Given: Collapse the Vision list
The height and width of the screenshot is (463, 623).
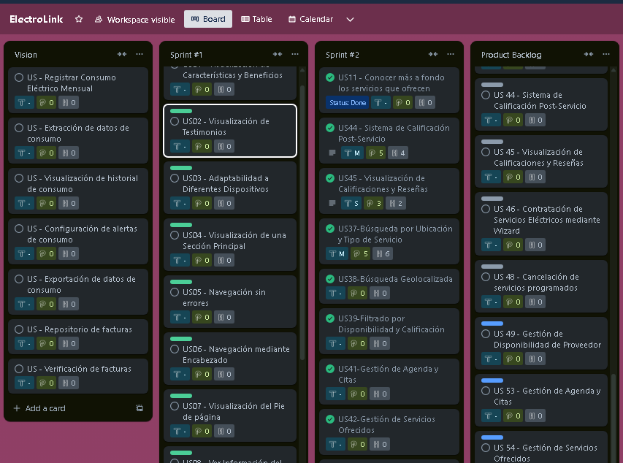Looking at the screenshot, I should [122, 54].
